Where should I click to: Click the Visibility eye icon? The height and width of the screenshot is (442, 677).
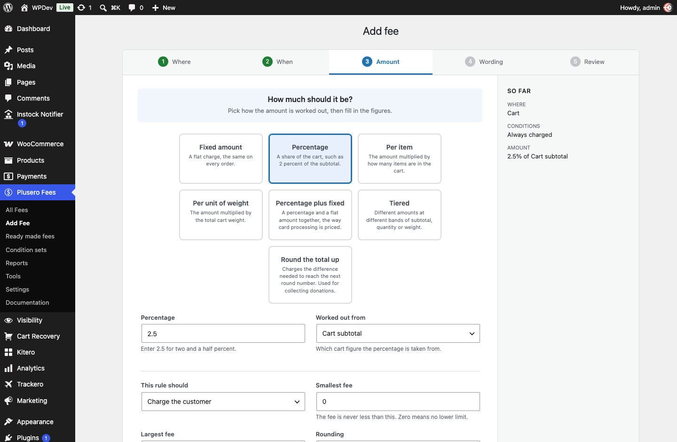pos(8,320)
